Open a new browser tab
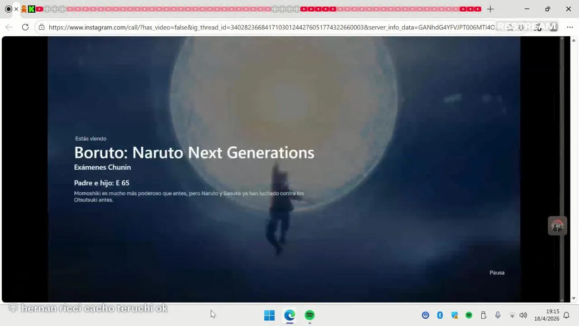Image resolution: width=579 pixels, height=326 pixels. click(x=490, y=9)
